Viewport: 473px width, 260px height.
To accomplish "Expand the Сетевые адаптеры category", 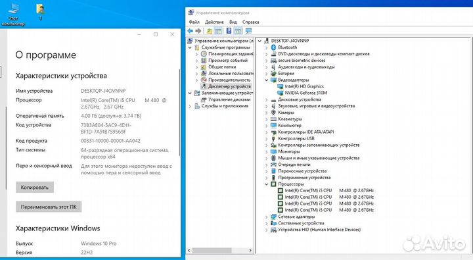I will tap(266, 217).
